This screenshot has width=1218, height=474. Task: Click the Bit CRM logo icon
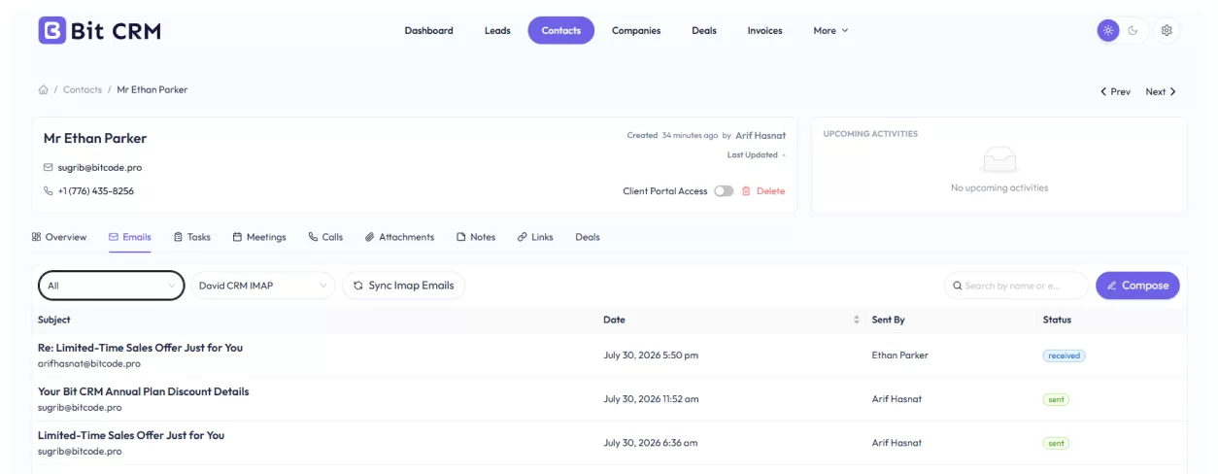(x=51, y=30)
